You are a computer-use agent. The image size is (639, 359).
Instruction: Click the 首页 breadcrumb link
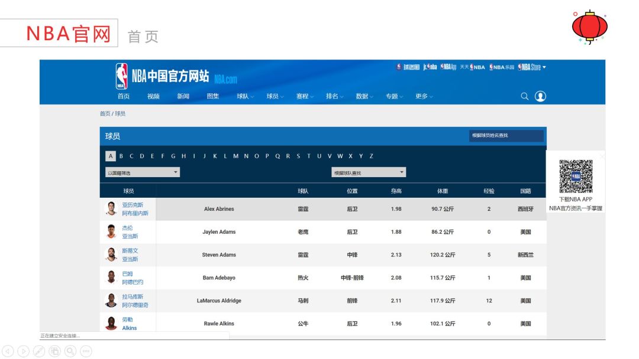click(x=105, y=113)
